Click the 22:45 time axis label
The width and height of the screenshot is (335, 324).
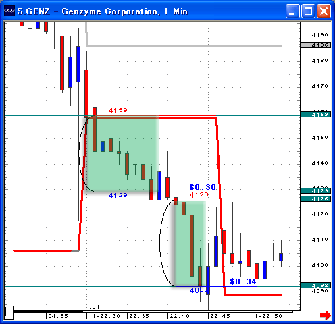point(220,316)
